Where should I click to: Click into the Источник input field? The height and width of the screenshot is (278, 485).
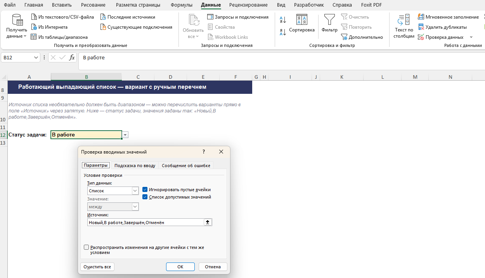[146, 222]
